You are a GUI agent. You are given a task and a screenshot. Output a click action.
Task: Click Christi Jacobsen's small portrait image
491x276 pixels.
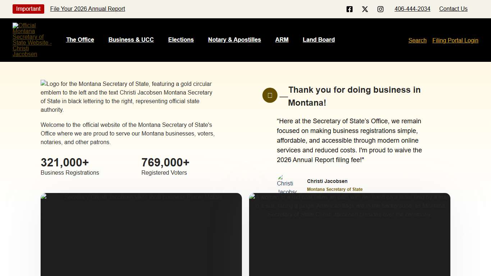point(287,184)
